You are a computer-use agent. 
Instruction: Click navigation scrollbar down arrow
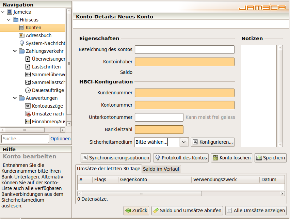pyautogui.click(x=69, y=124)
